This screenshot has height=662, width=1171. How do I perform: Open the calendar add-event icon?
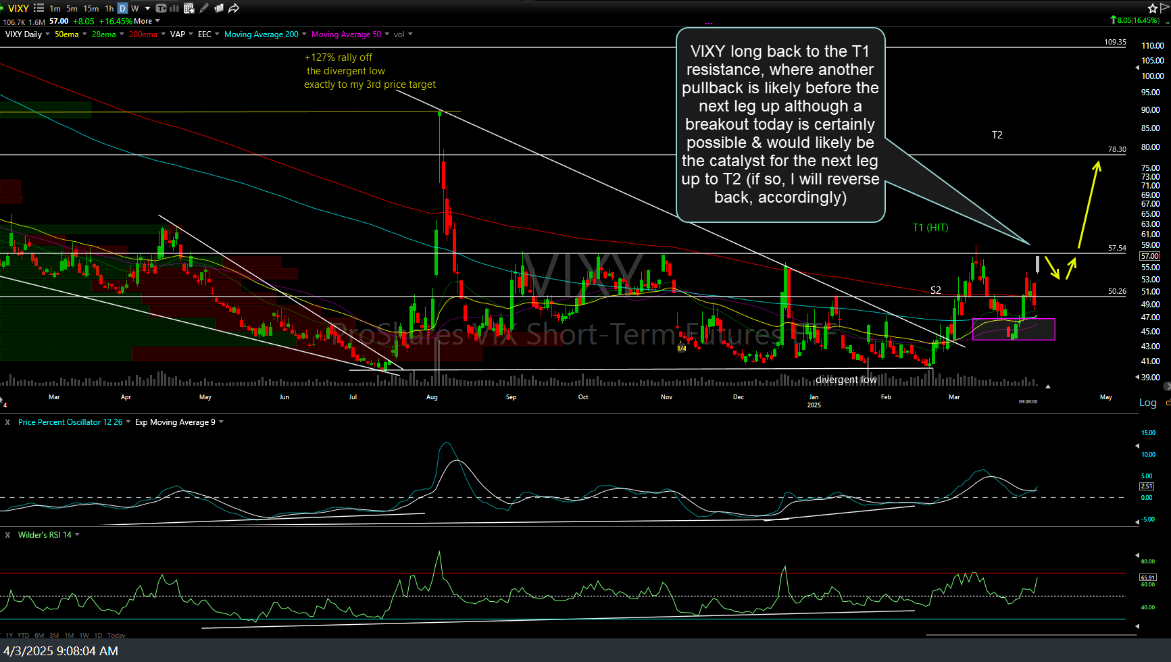pyautogui.click(x=189, y=8)
